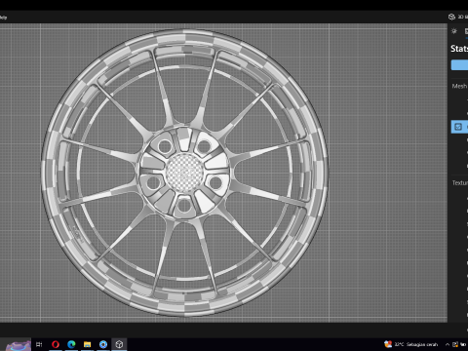Expand the hidden system tray icons

[448, 344]
